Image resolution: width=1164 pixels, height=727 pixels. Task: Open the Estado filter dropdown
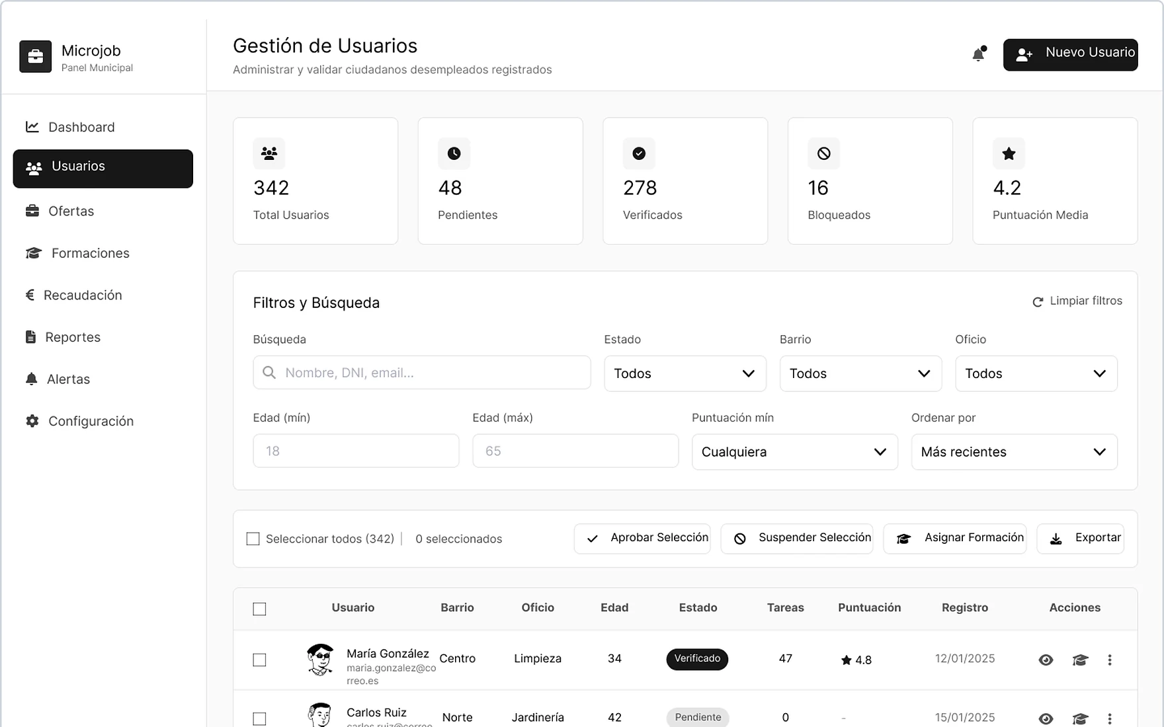tap(685, 373)
